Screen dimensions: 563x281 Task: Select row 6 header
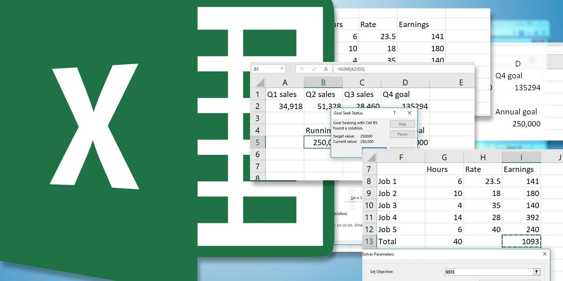(258, 155)
